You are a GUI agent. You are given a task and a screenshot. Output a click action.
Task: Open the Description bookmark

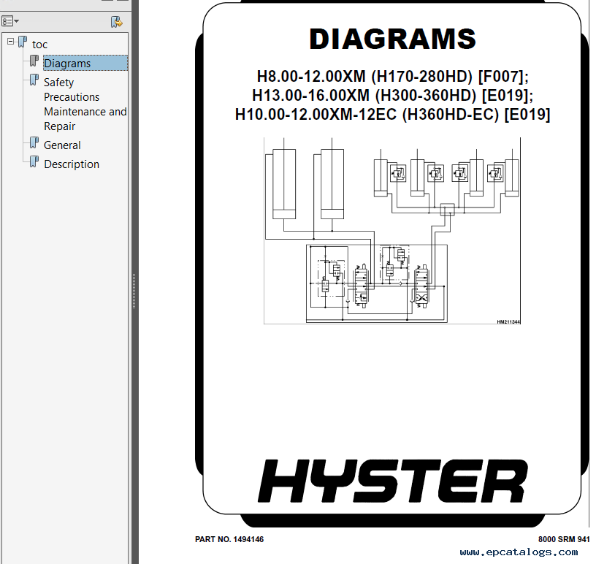[72, 164]
